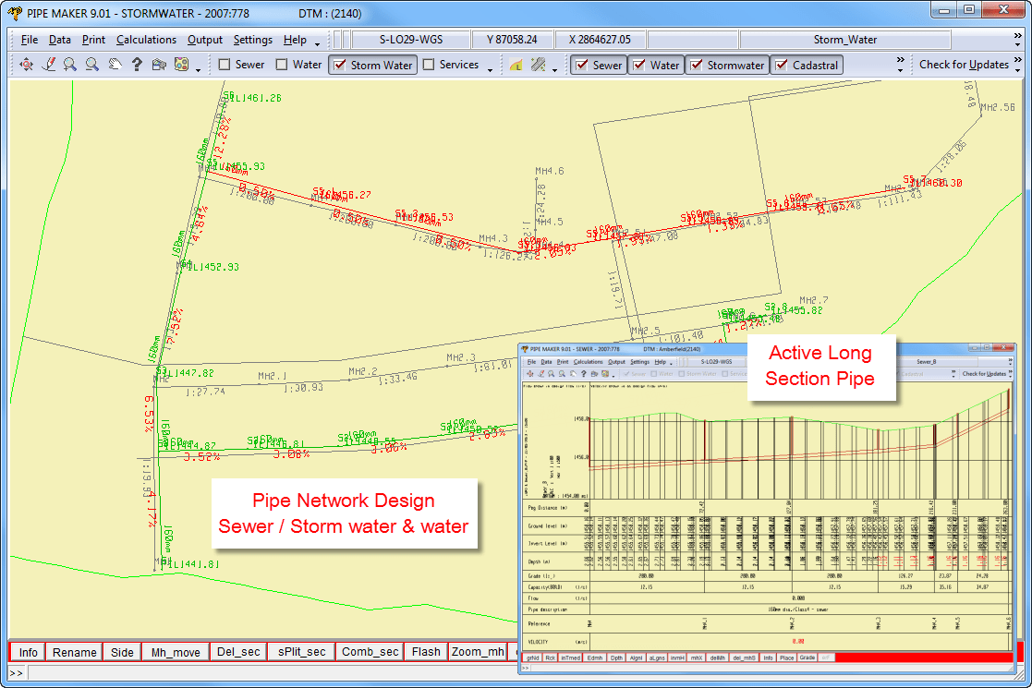Image resolution: width=1032 pixels, height=688 pixels.
Task: Click the sPlit_sec command button
Action: 301,652
